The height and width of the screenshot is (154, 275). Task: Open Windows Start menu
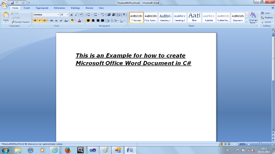coord(5,150)
